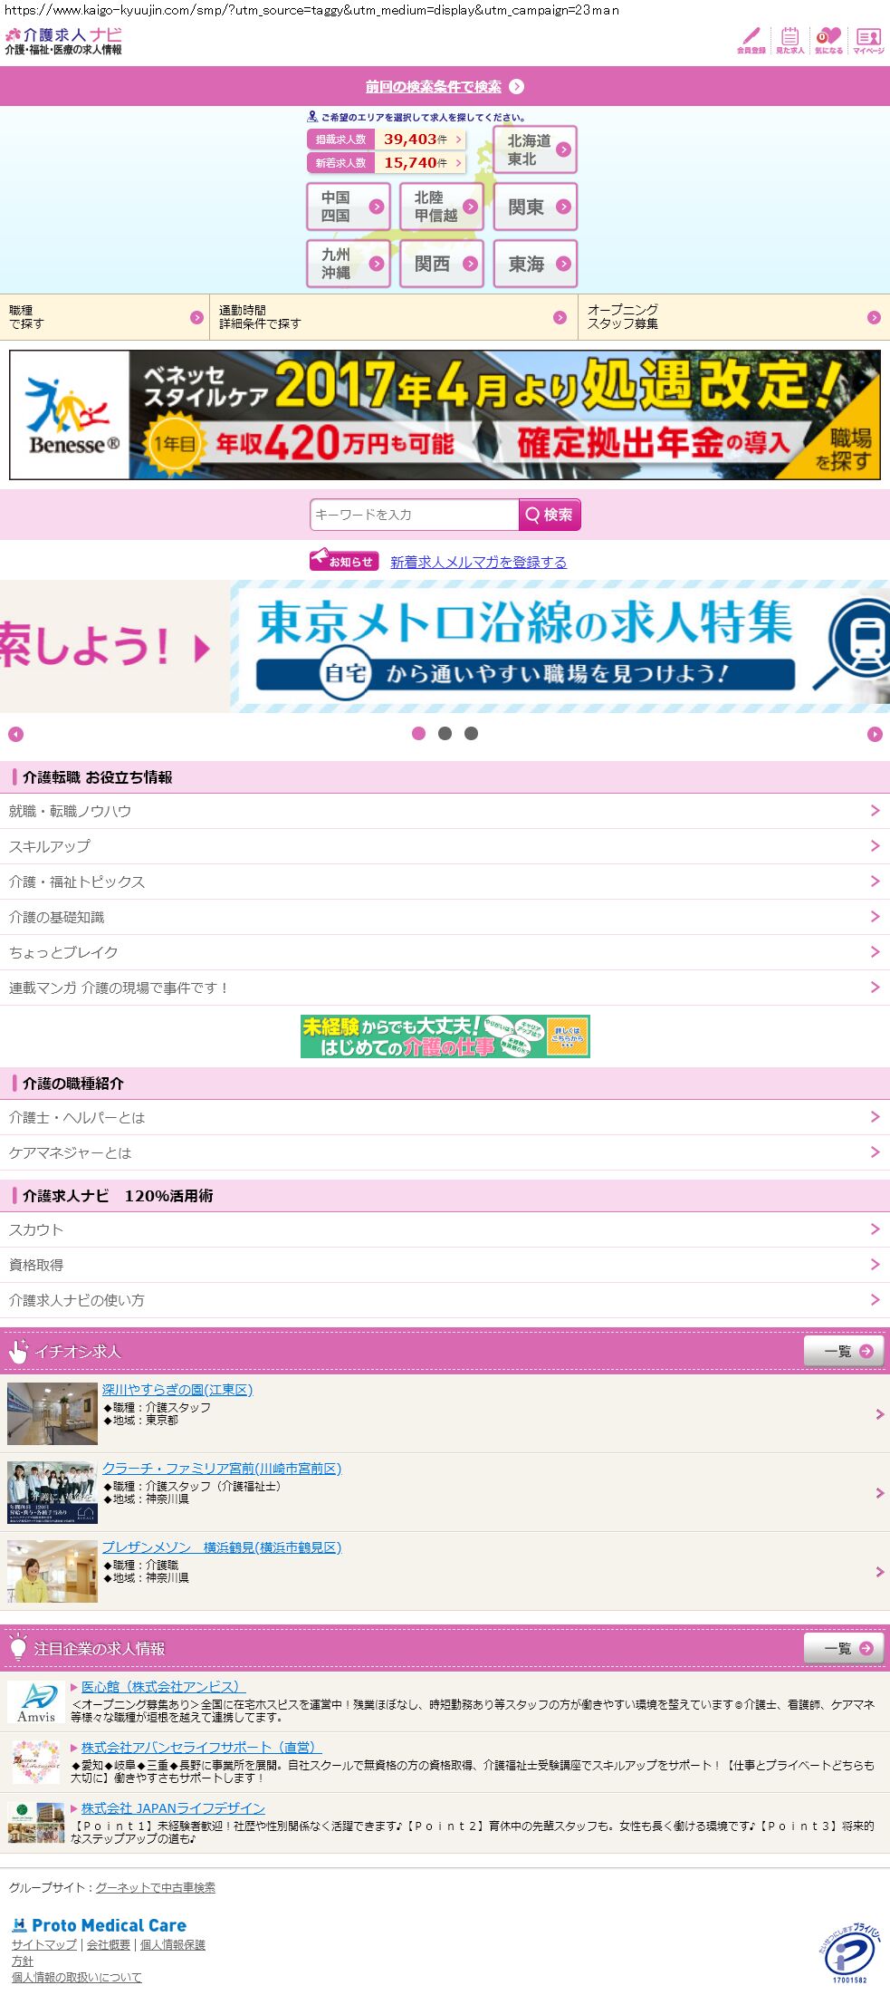
Task: Click the Amvis company logo
Action: [36, 1701]
